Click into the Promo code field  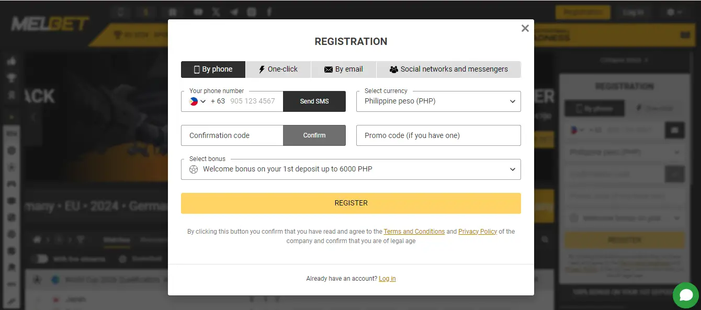[x=438, y=135]
